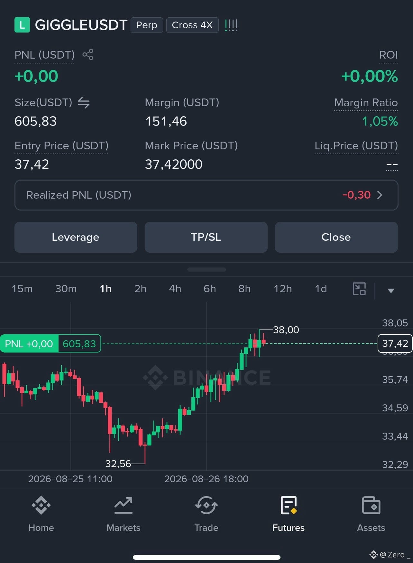Tap the chart expand layout icon

point(359,289)
